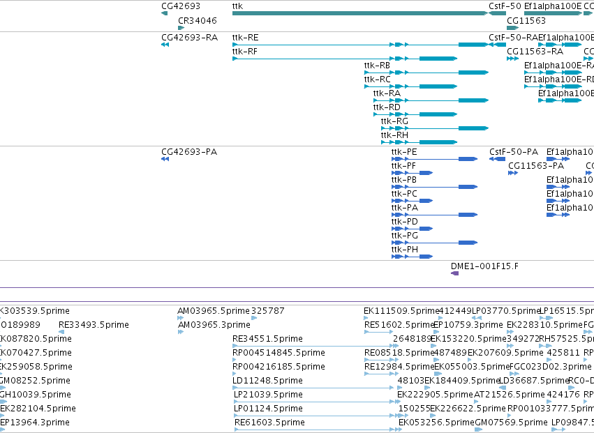Click the ttk-RC transcript label
Viewport: 594px width, 433px height.
pos(378,79)
